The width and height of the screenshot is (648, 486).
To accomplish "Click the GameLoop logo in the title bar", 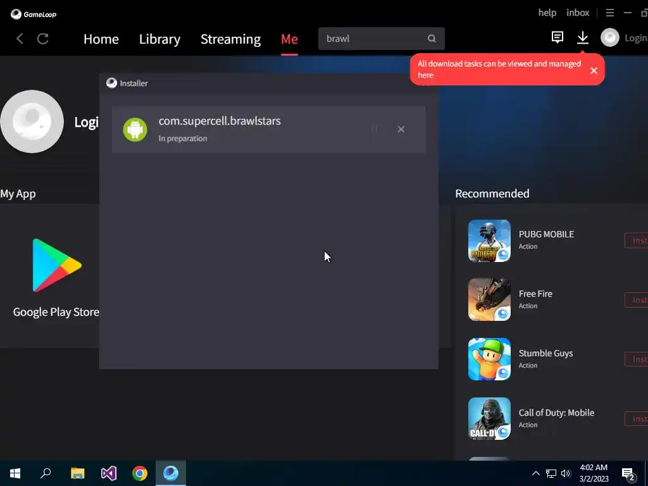I will click(x=34, y=15).
